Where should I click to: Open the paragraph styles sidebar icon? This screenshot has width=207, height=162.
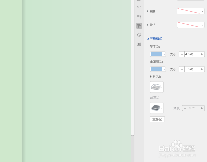point(139,16)
